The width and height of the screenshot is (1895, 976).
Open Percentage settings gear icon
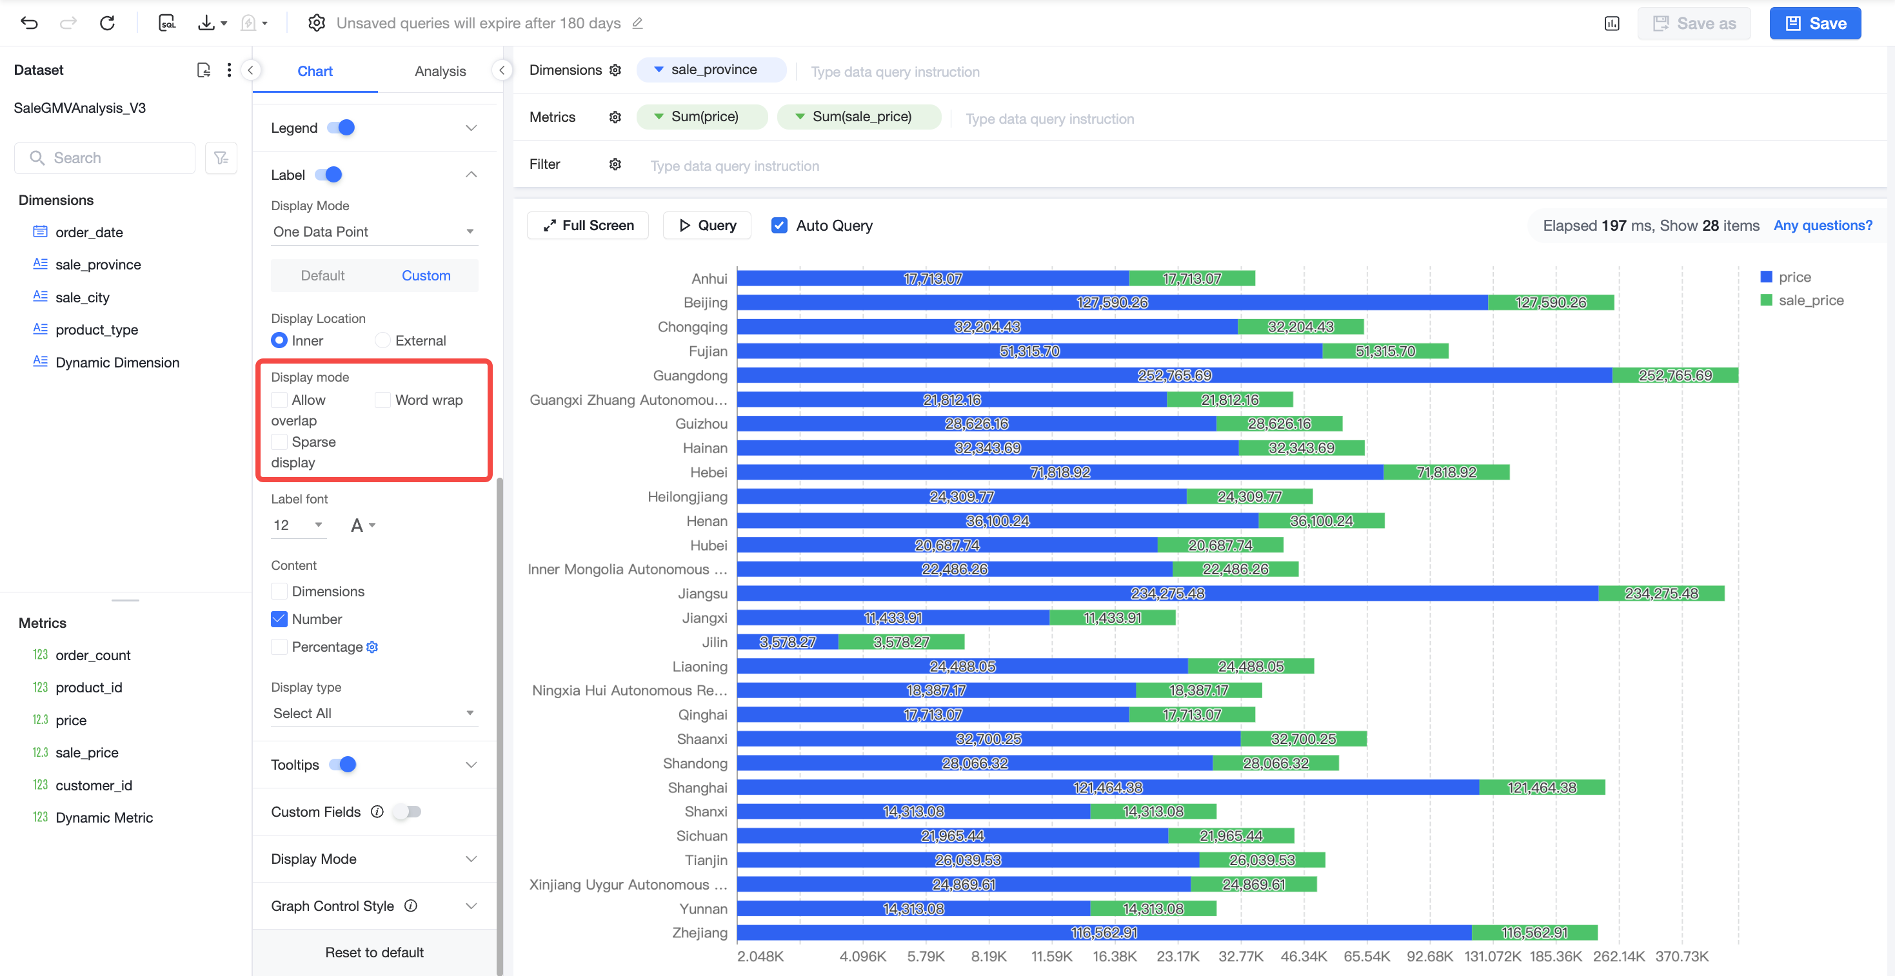click(x=372, y=647)
